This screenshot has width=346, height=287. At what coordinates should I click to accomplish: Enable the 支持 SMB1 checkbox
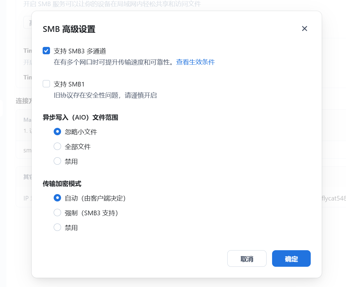coord(46,84)
